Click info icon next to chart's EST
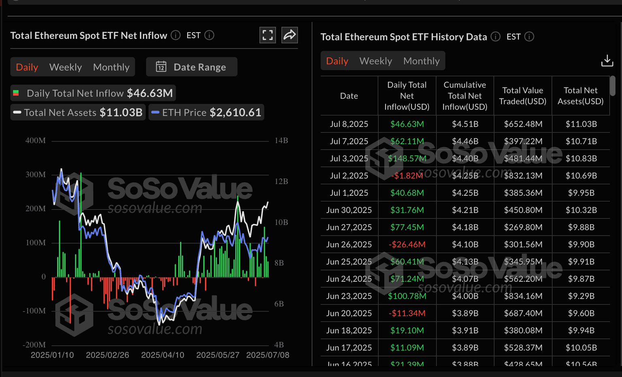This screenshot has width=622, height=377. click(x=209, y=35)
